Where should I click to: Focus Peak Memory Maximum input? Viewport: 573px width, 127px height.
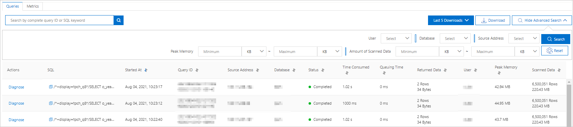click(295, 52)
